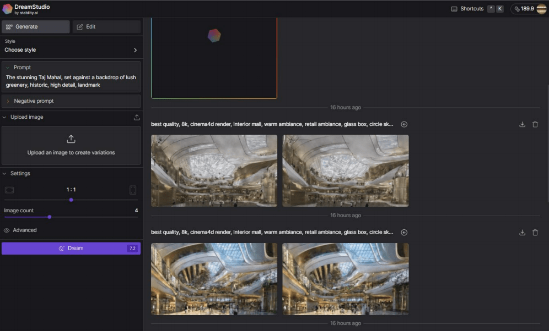
Task: Delete the first interior mall image set
Action: 535,124
